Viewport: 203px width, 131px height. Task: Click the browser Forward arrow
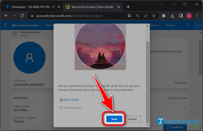(x=14, y=16)
